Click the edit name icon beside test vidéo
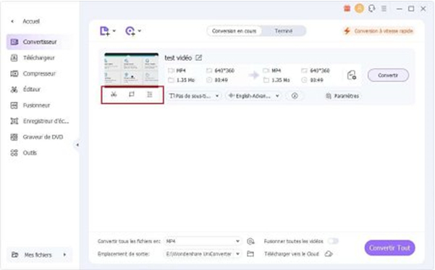 click(x=198, y=58)
